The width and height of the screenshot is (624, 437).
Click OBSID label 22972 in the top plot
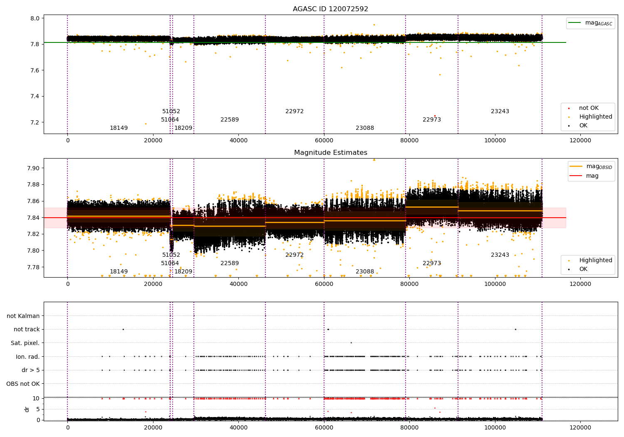tap(295, 112)
